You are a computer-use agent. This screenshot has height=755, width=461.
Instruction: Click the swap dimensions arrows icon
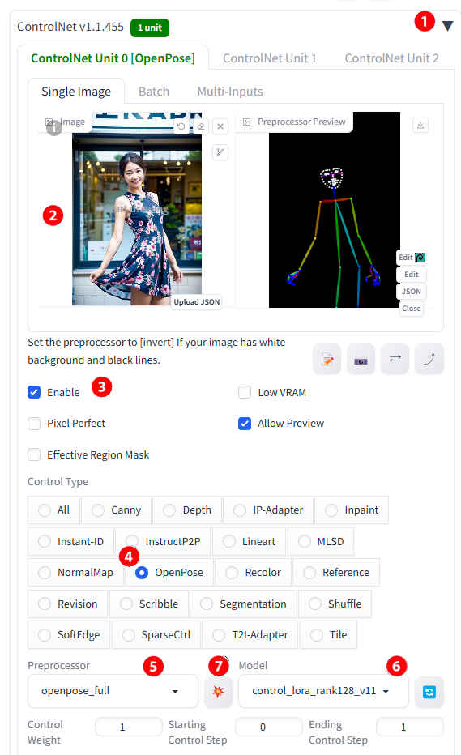[395, 359]
